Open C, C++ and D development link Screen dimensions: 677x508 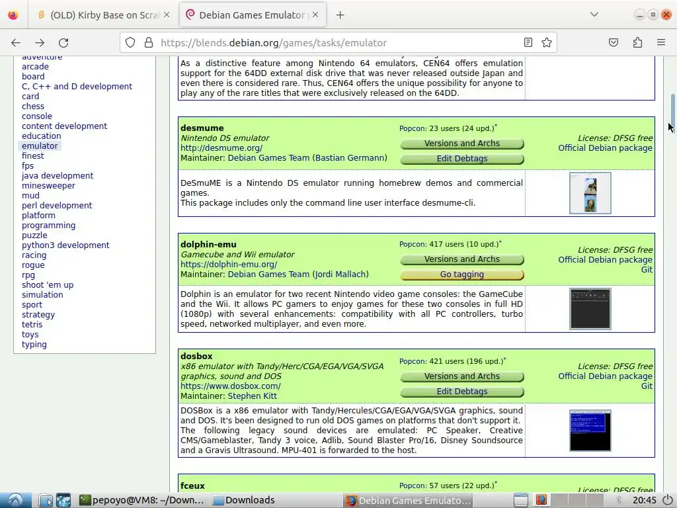pos(77,87)
